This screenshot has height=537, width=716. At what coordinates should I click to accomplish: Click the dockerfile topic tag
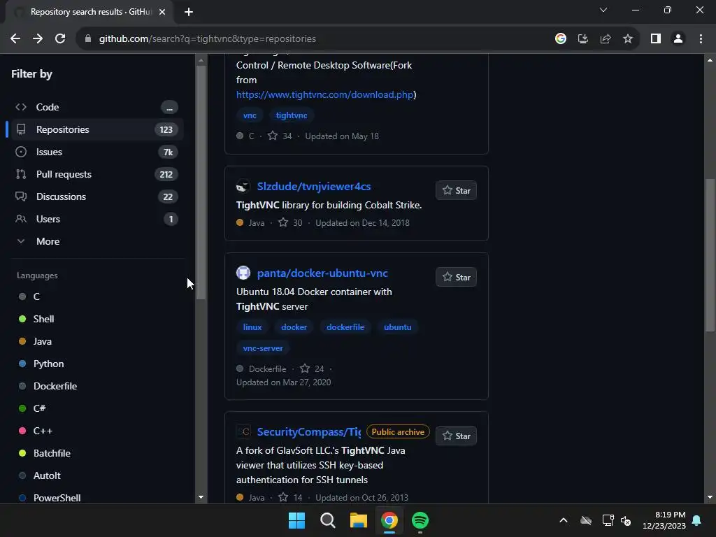[x=345, y=327]
